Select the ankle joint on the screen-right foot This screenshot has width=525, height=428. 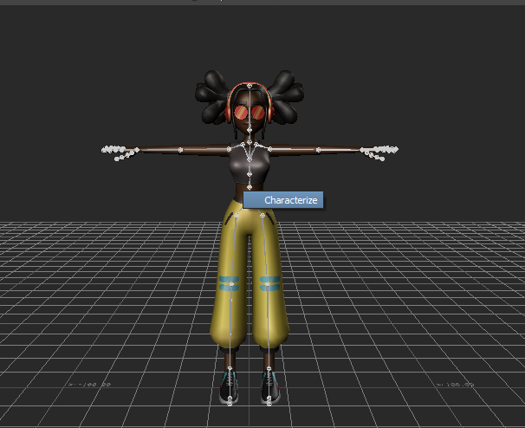pos(269,369)
